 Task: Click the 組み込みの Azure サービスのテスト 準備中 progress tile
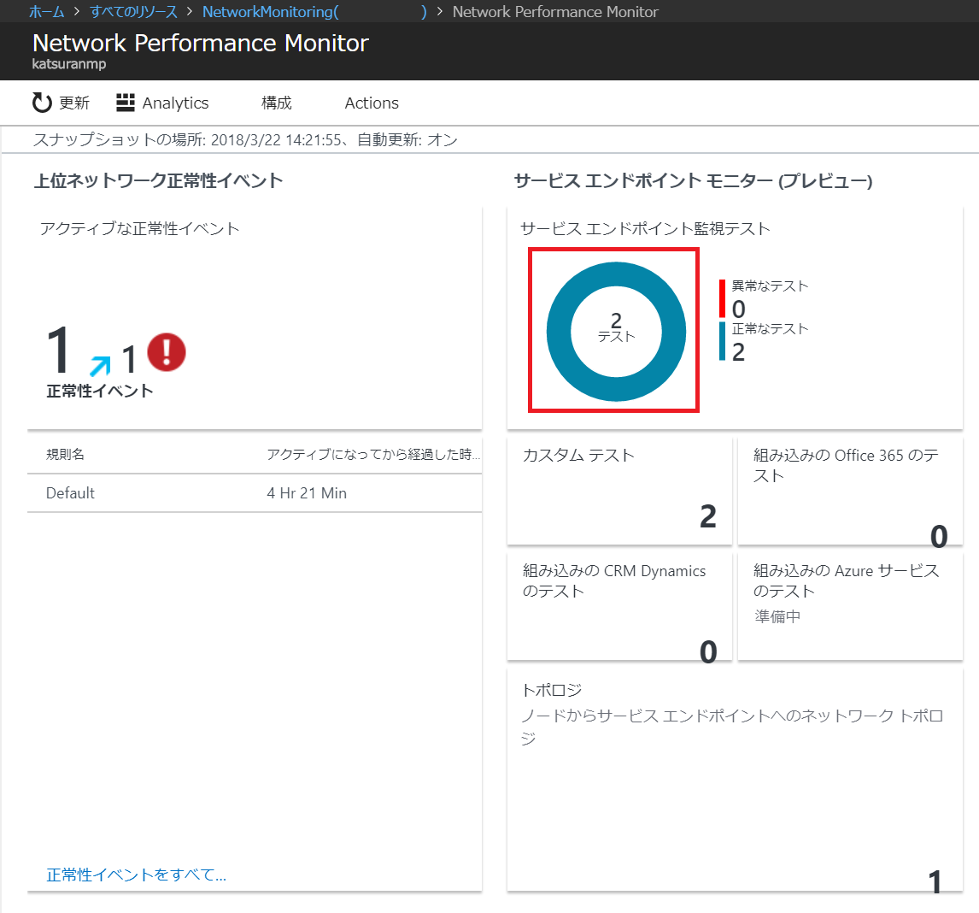[850, 607]
